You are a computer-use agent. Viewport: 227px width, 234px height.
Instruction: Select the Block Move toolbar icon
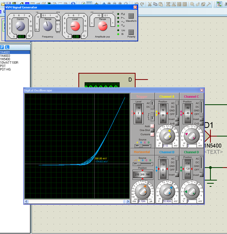click(174, 4)
